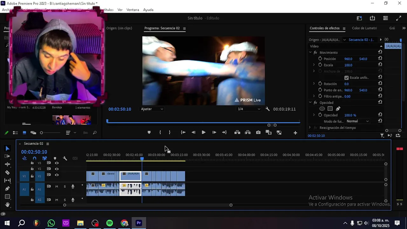Select the Razor tool

tap(8, 172)
